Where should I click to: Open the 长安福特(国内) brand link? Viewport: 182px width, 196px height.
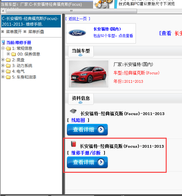tap(107, 29)
